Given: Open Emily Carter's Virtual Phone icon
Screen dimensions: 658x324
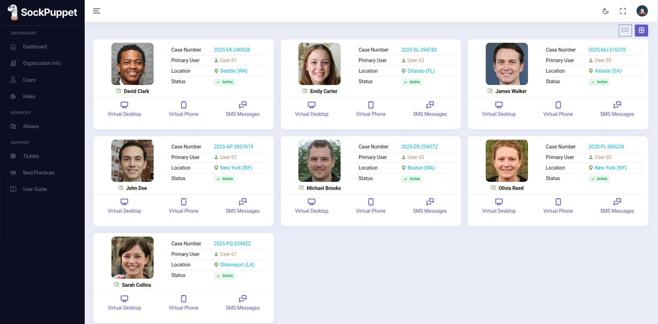Looking at the screenshot, I should [371, 105].
